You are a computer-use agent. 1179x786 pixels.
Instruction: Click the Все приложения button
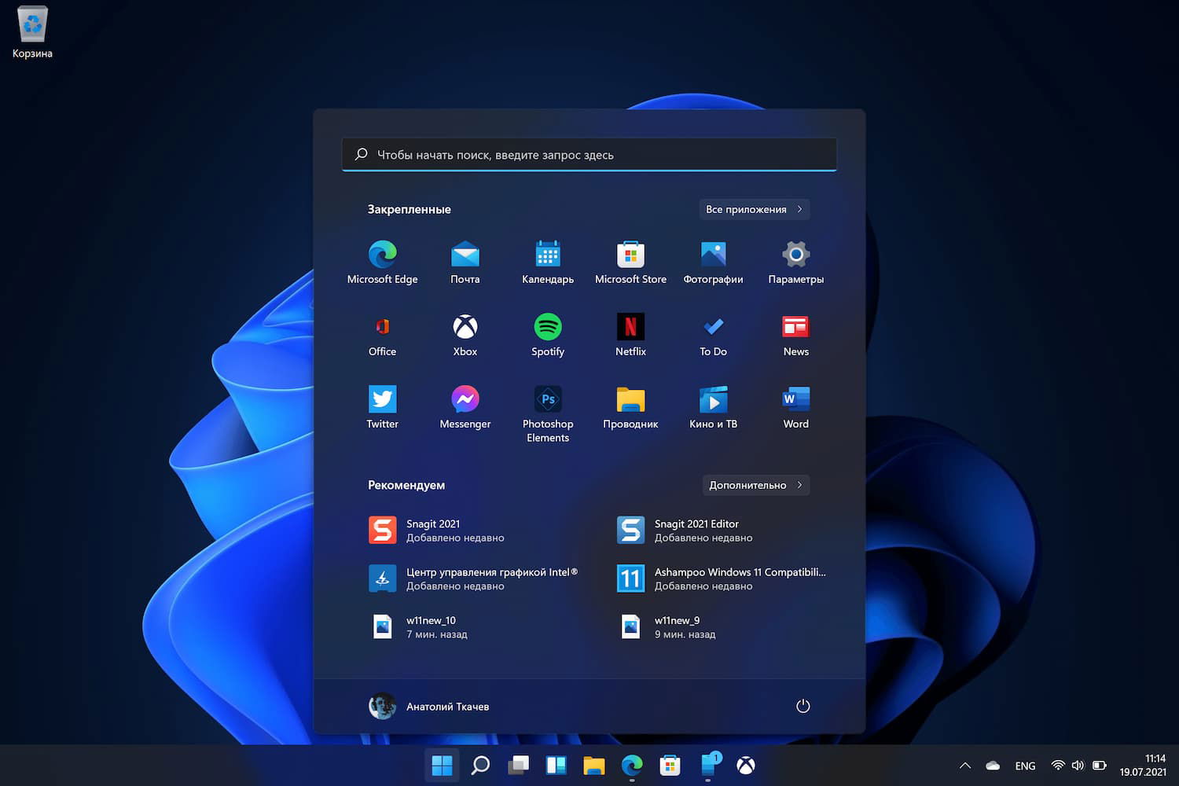(755, 209)
